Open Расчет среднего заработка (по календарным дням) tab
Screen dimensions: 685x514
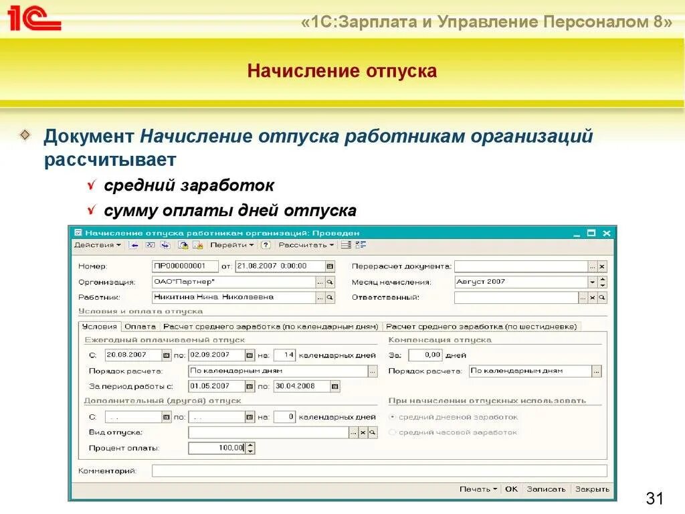tap(270, 327)
